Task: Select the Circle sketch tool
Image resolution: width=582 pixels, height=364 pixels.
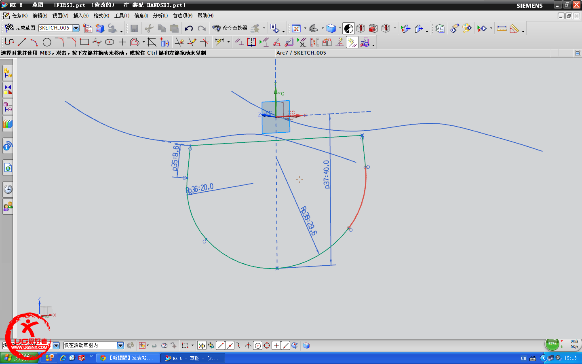Action: click(47, 42)
